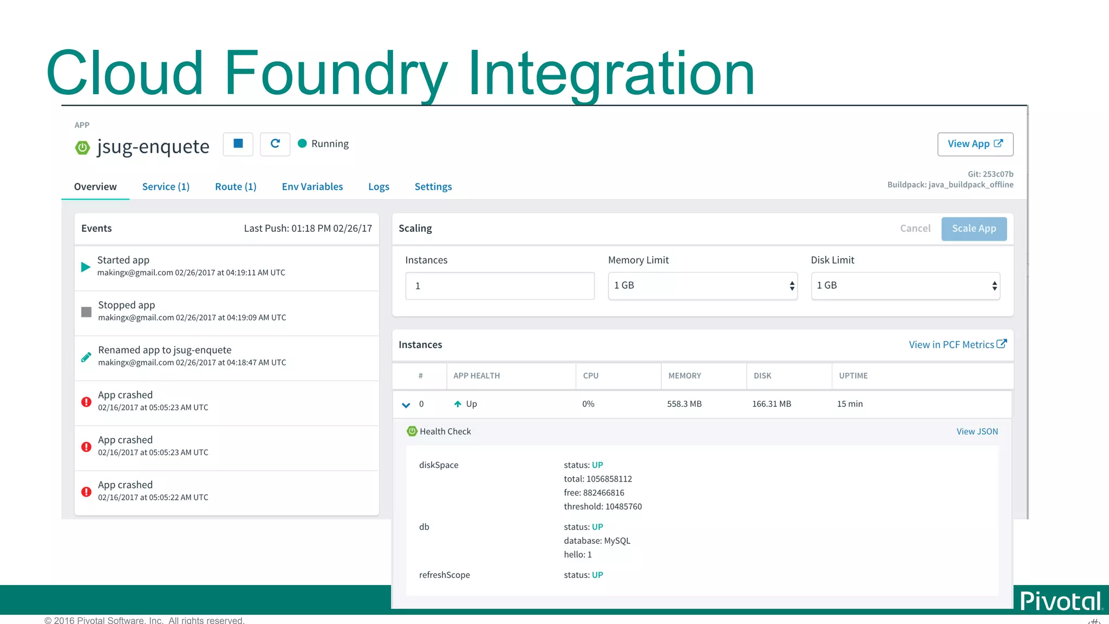Click the Last Push timestamp text

tap(308, 229)
